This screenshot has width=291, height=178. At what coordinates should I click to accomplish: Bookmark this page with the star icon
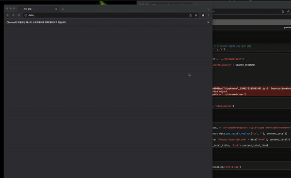click(196, 15)
